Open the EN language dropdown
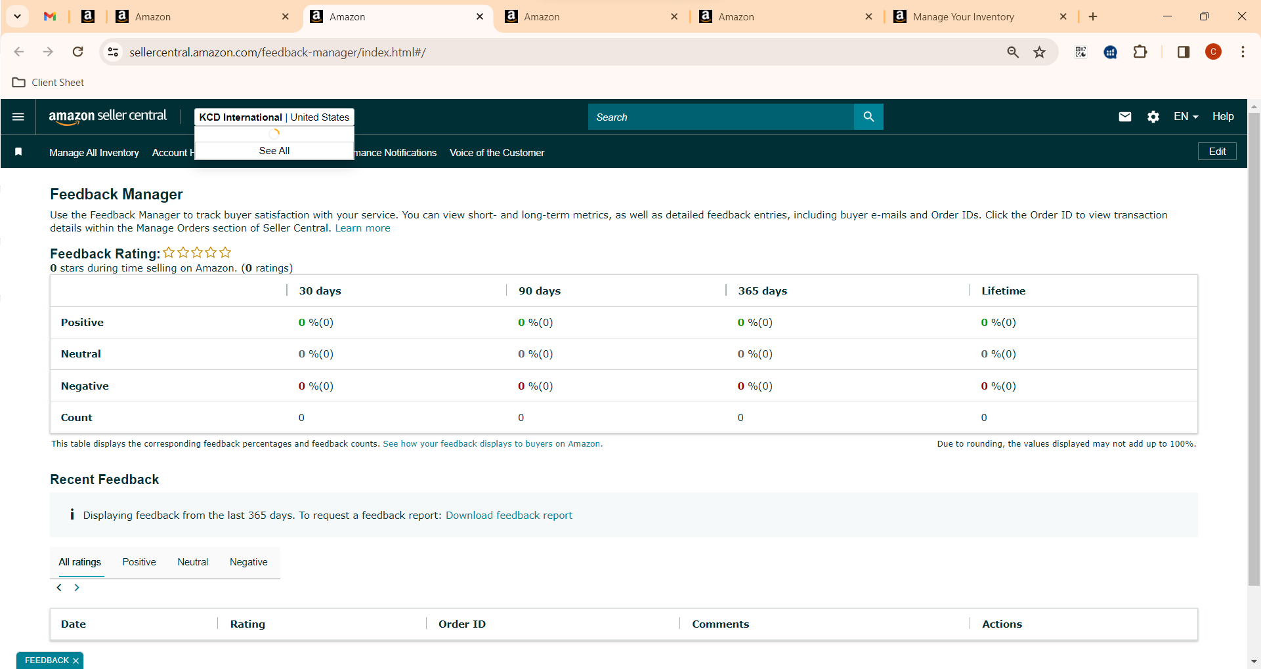1261x669 pixels. 1186,117
